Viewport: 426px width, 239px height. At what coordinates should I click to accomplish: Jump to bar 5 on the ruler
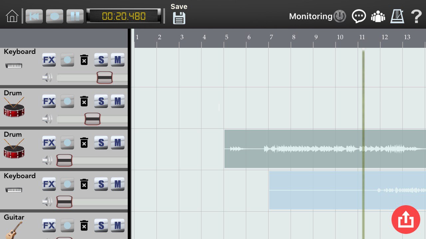tap(226, 37)
